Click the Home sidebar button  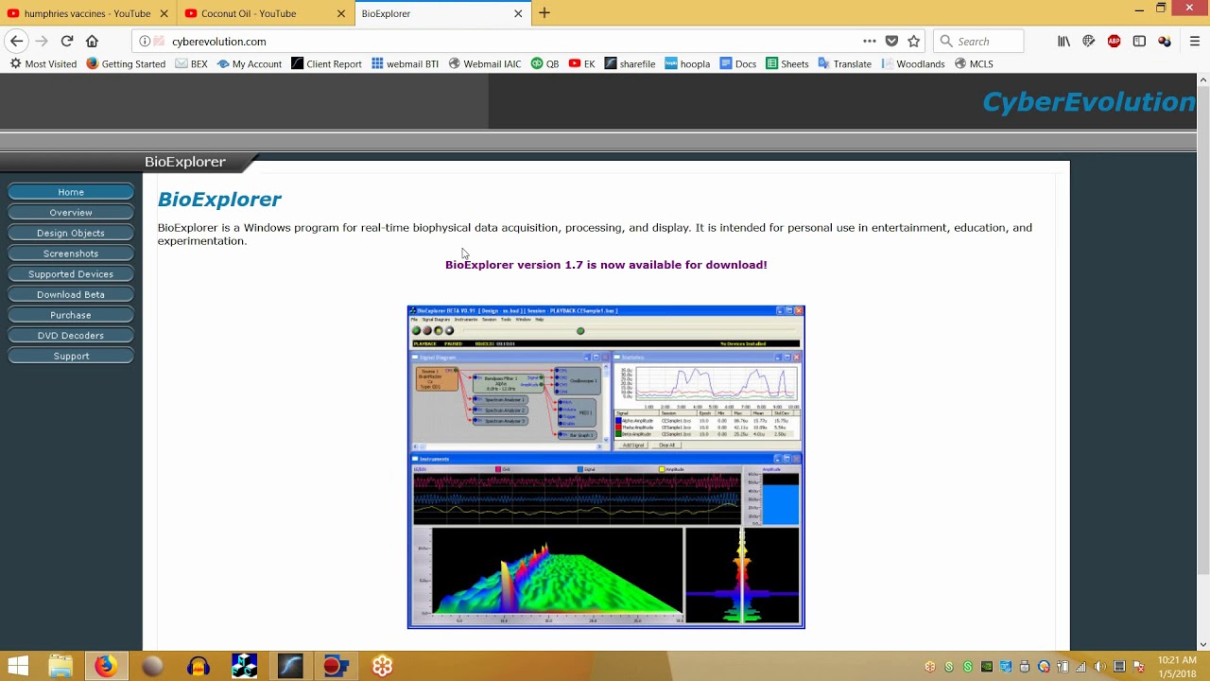[x=71, y=192]
